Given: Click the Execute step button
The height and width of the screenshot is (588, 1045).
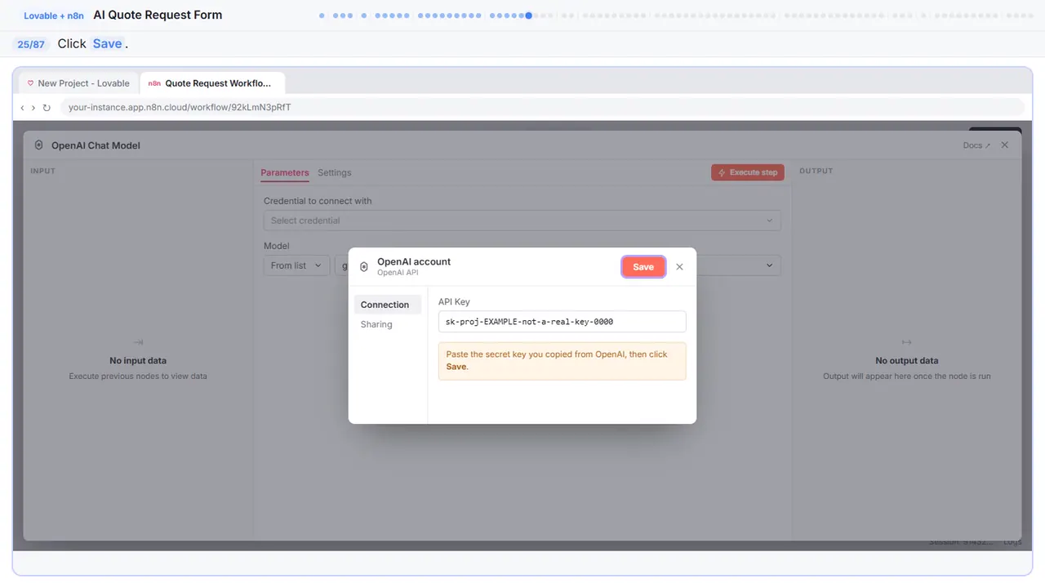Looking at the screenshot, I should tap(748, 172).
